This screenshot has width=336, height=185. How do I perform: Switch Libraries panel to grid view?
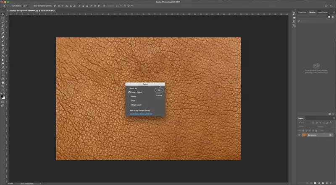[329, 17]
